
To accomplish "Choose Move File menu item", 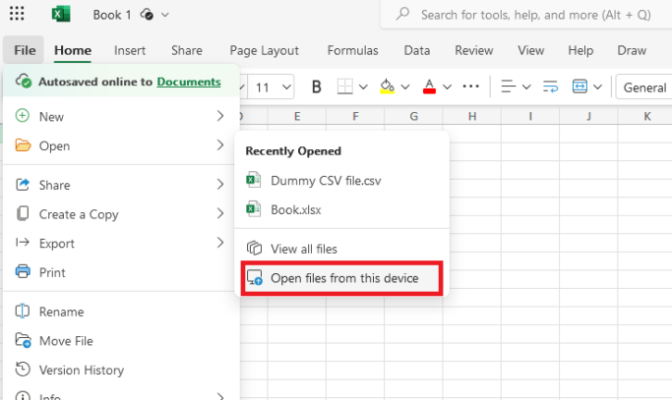I will 120,341.
